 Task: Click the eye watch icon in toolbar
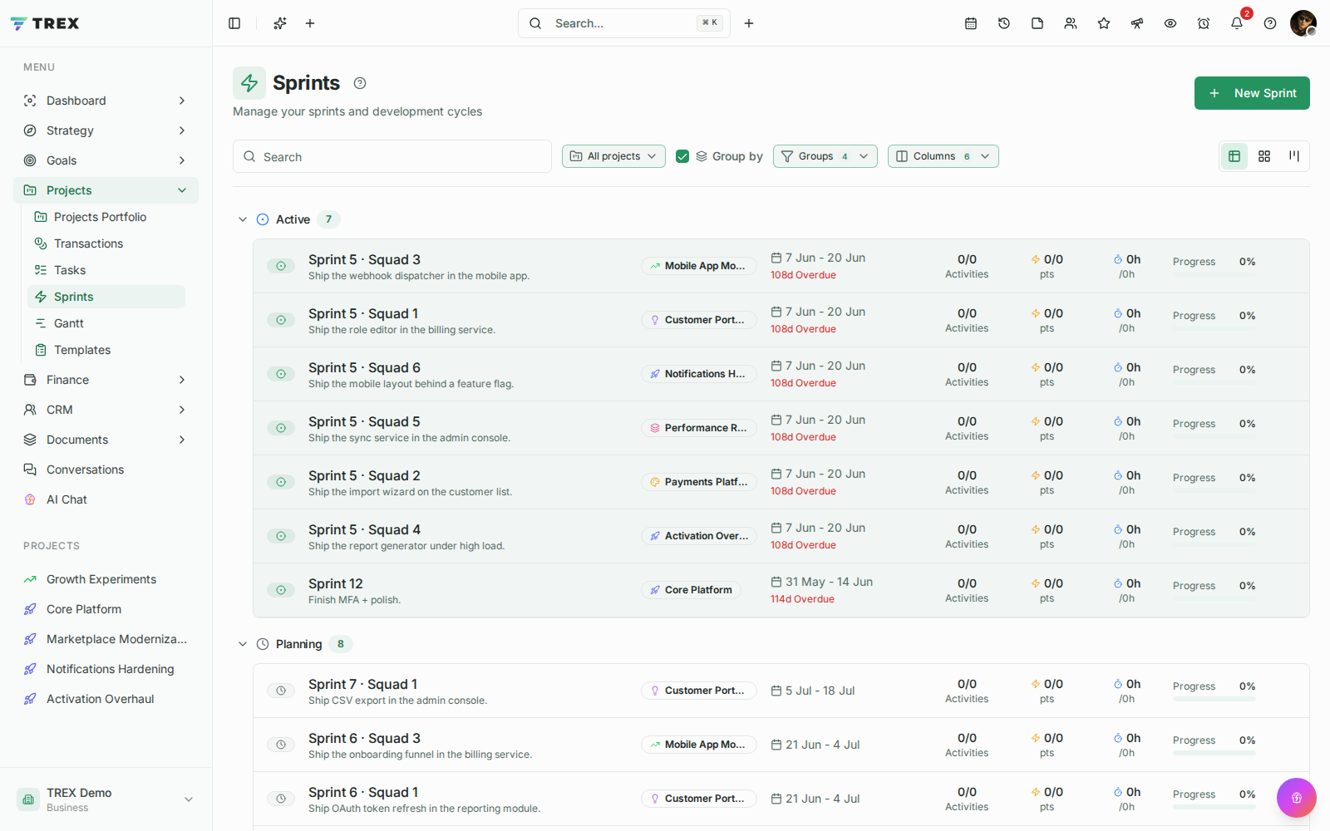[1170, 23]
